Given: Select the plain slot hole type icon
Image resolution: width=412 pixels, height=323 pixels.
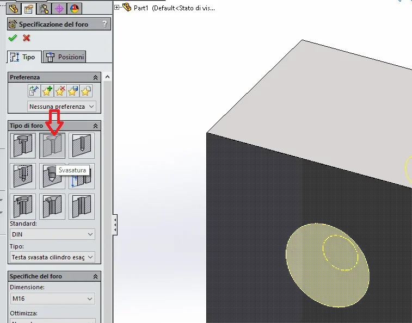Looking at the screenshot, I should click(82, 207).
